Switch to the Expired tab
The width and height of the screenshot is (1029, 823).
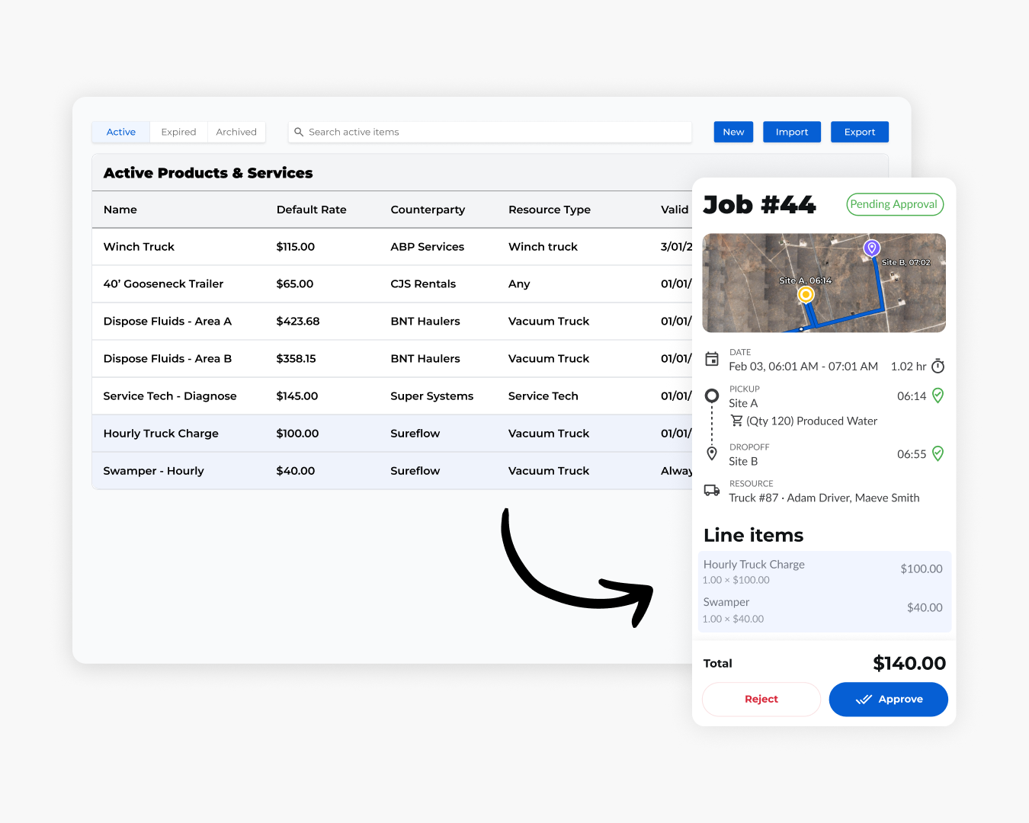[178, 132]
